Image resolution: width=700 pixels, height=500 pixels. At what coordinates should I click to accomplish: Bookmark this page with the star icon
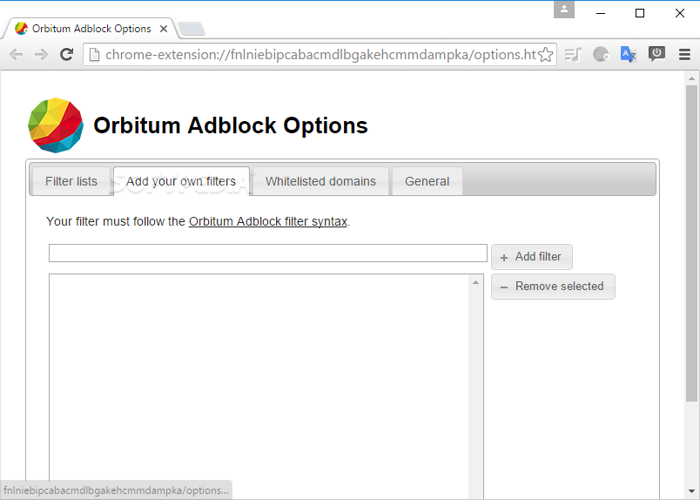(545, 55)
